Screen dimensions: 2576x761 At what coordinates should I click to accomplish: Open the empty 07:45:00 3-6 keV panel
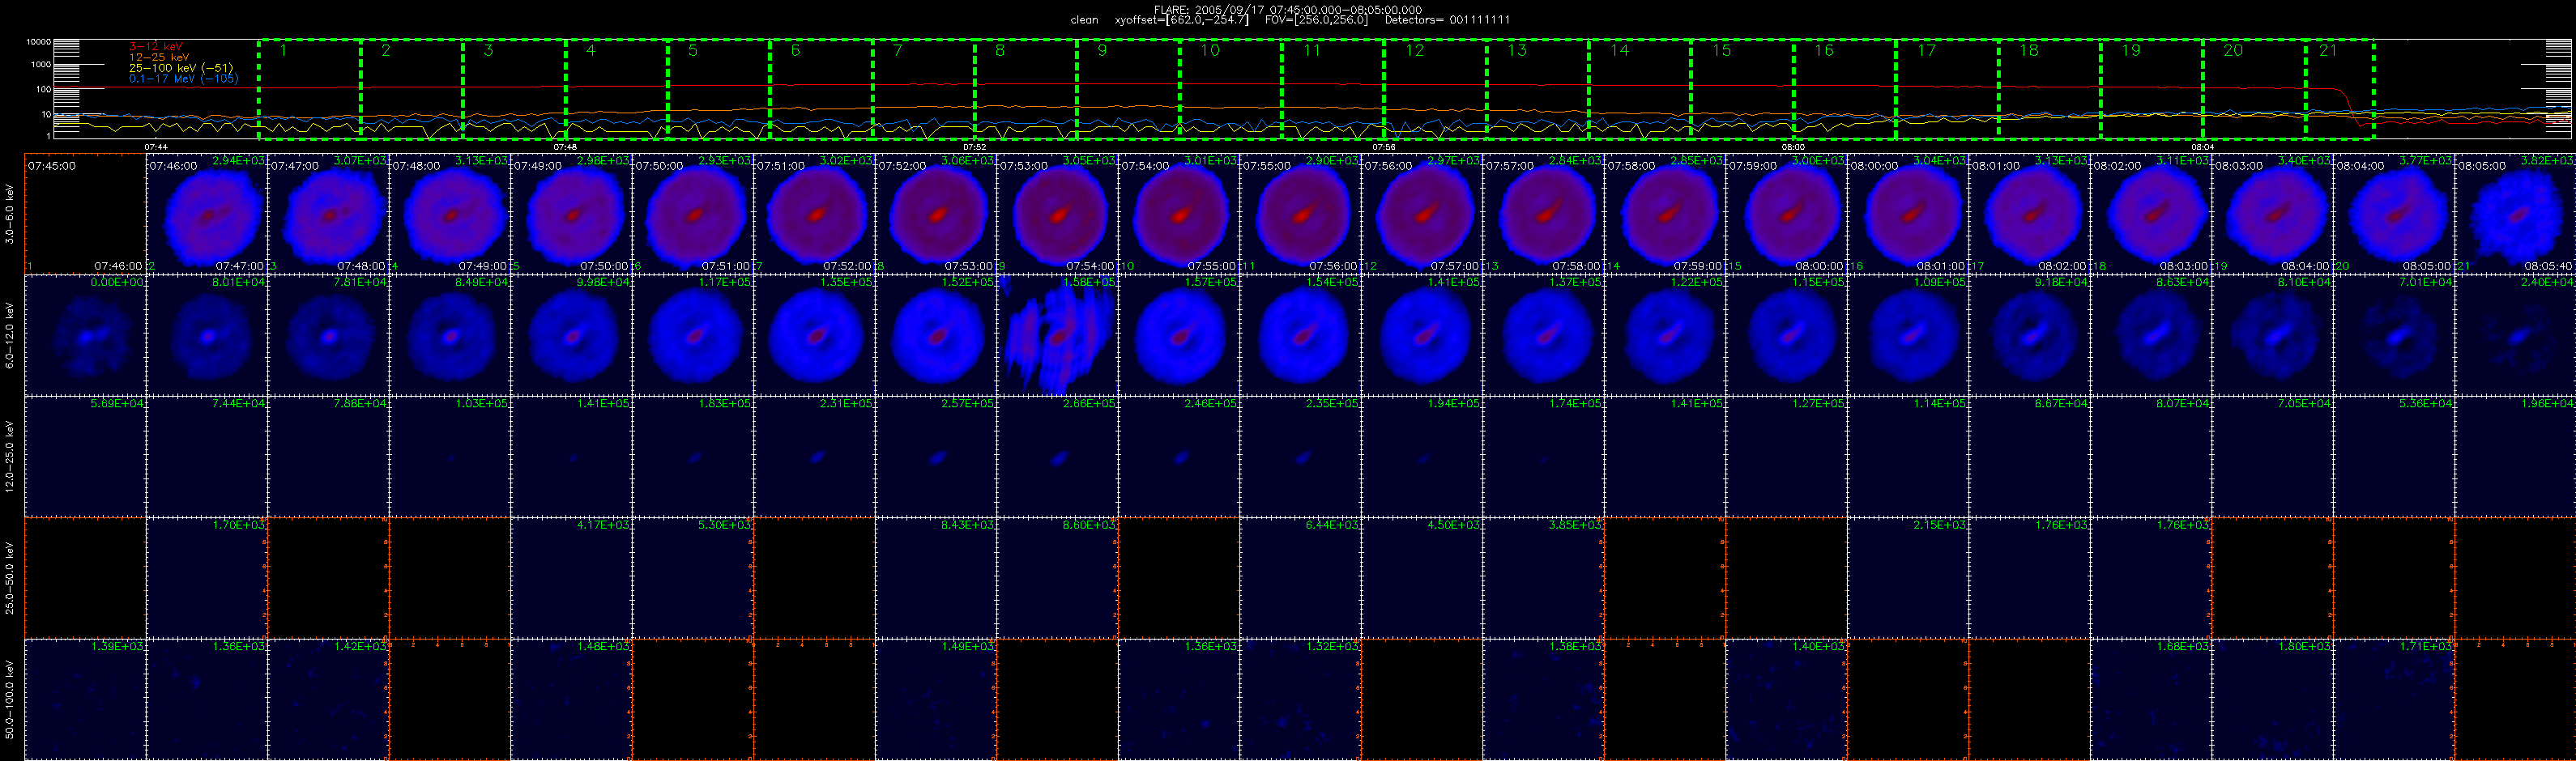(x=85, y=213)
